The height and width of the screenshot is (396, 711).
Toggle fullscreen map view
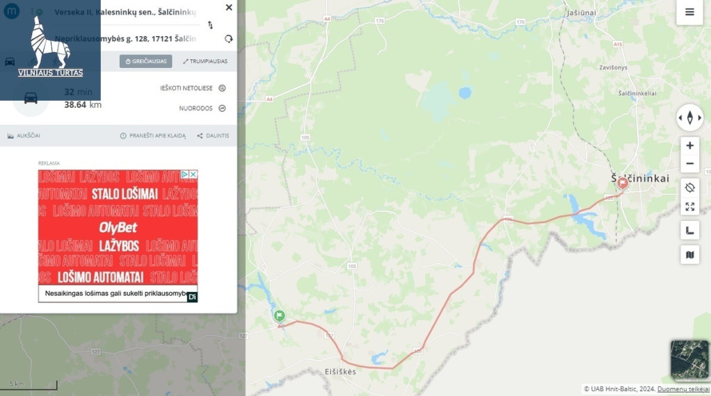[x=689, y=207]
